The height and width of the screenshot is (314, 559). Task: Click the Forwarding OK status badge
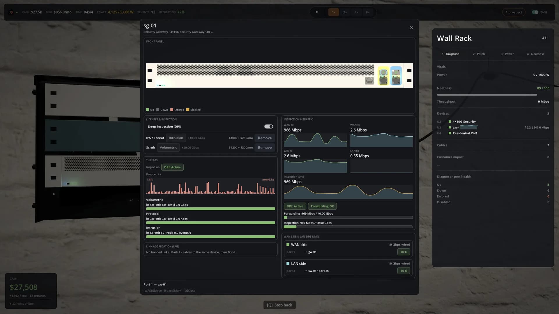(x=322, y=206)
